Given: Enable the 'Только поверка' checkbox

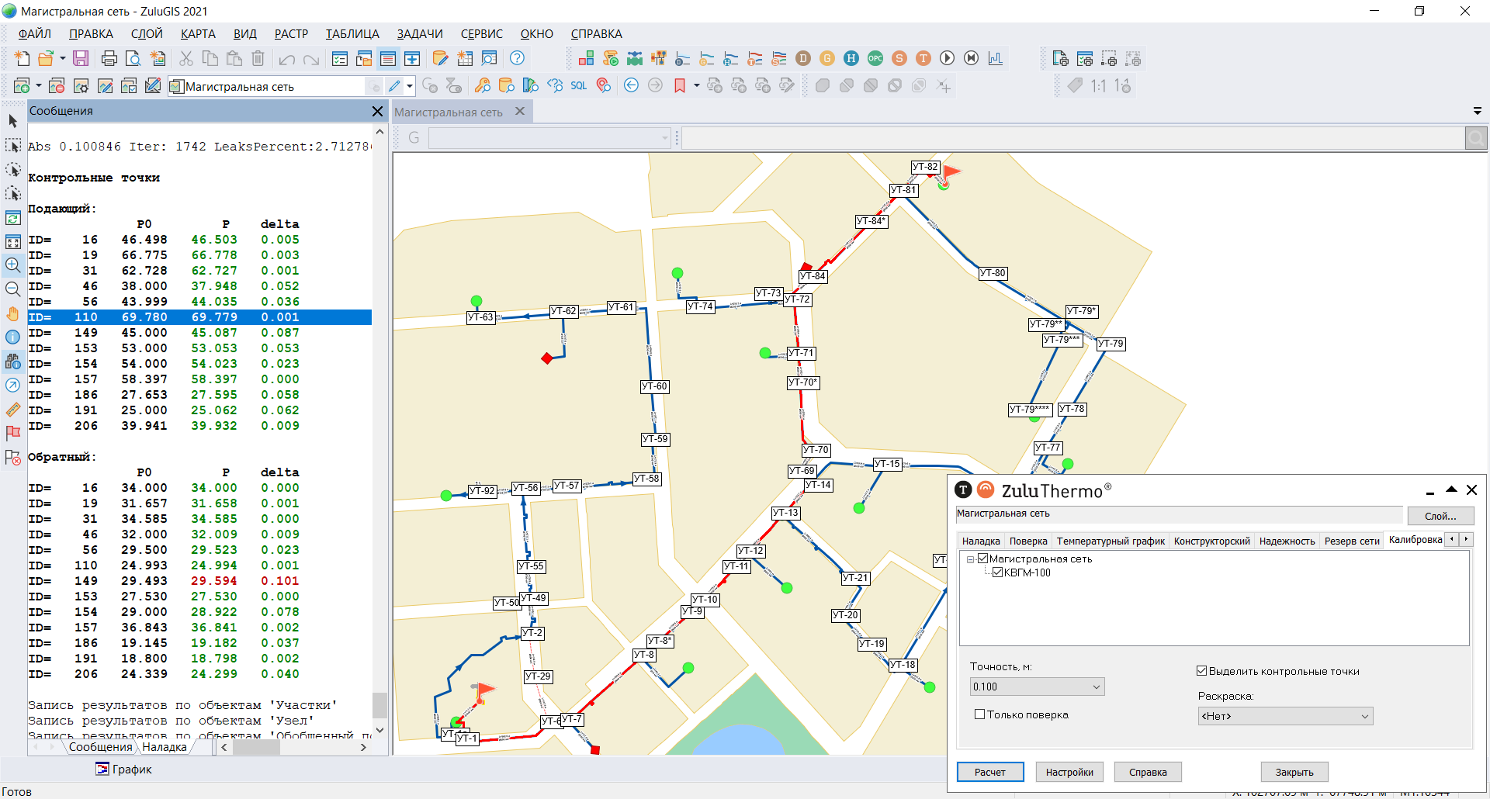Looking at the screenshot, I should pos(979,714).
